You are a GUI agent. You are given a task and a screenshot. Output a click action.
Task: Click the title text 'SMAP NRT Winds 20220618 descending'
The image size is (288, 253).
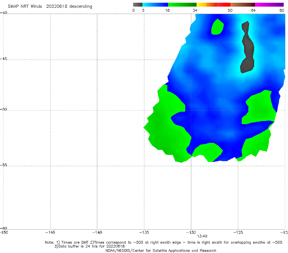coord(50,7)
